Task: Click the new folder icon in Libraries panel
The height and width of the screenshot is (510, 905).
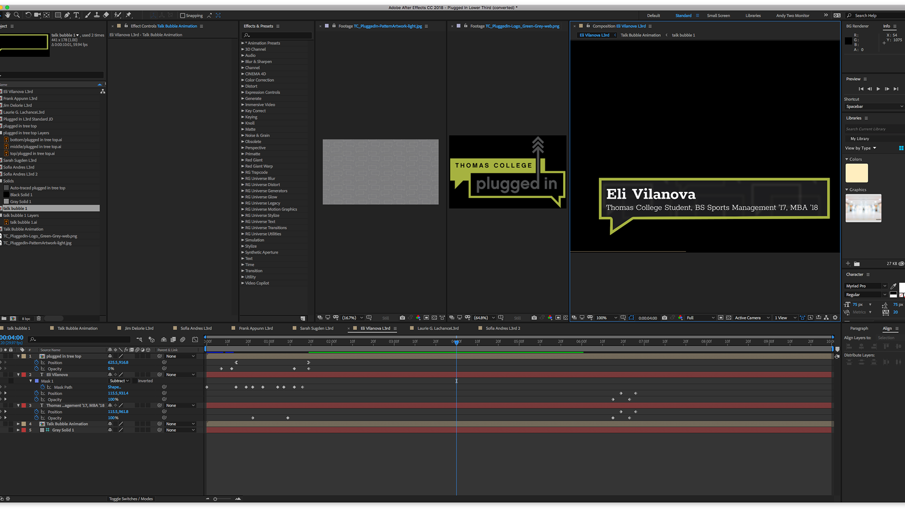Action: [x=857, y=264]
